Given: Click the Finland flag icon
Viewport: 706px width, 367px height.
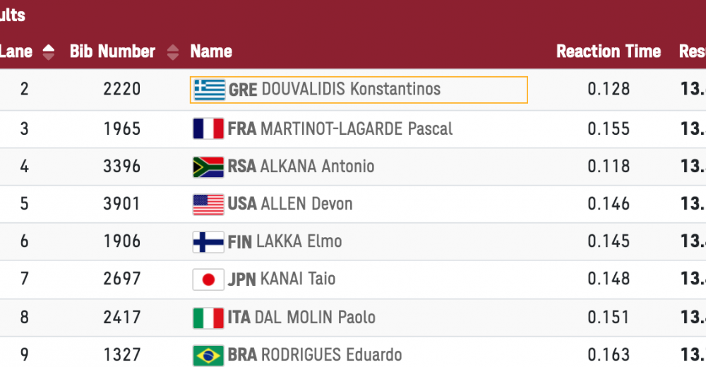Looking at the screenshot, I should point(208,241).
